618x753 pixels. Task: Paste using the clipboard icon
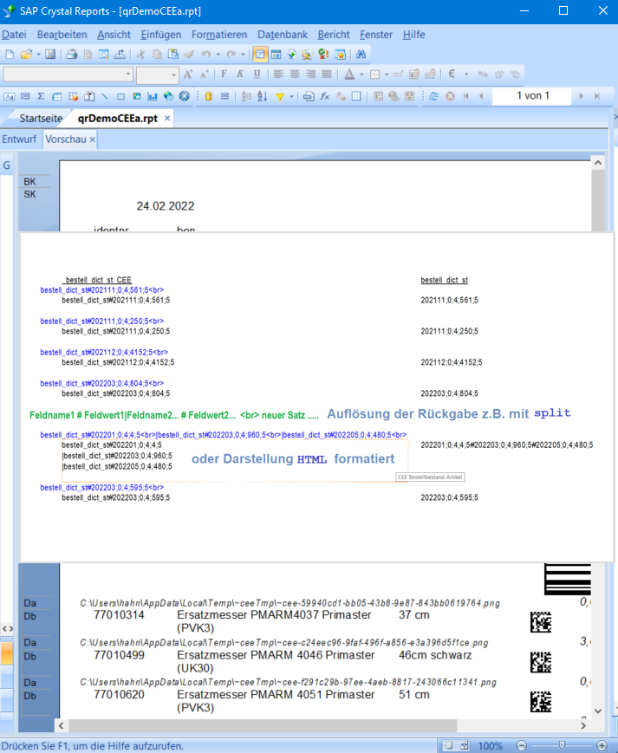click(x=172, y=55)
